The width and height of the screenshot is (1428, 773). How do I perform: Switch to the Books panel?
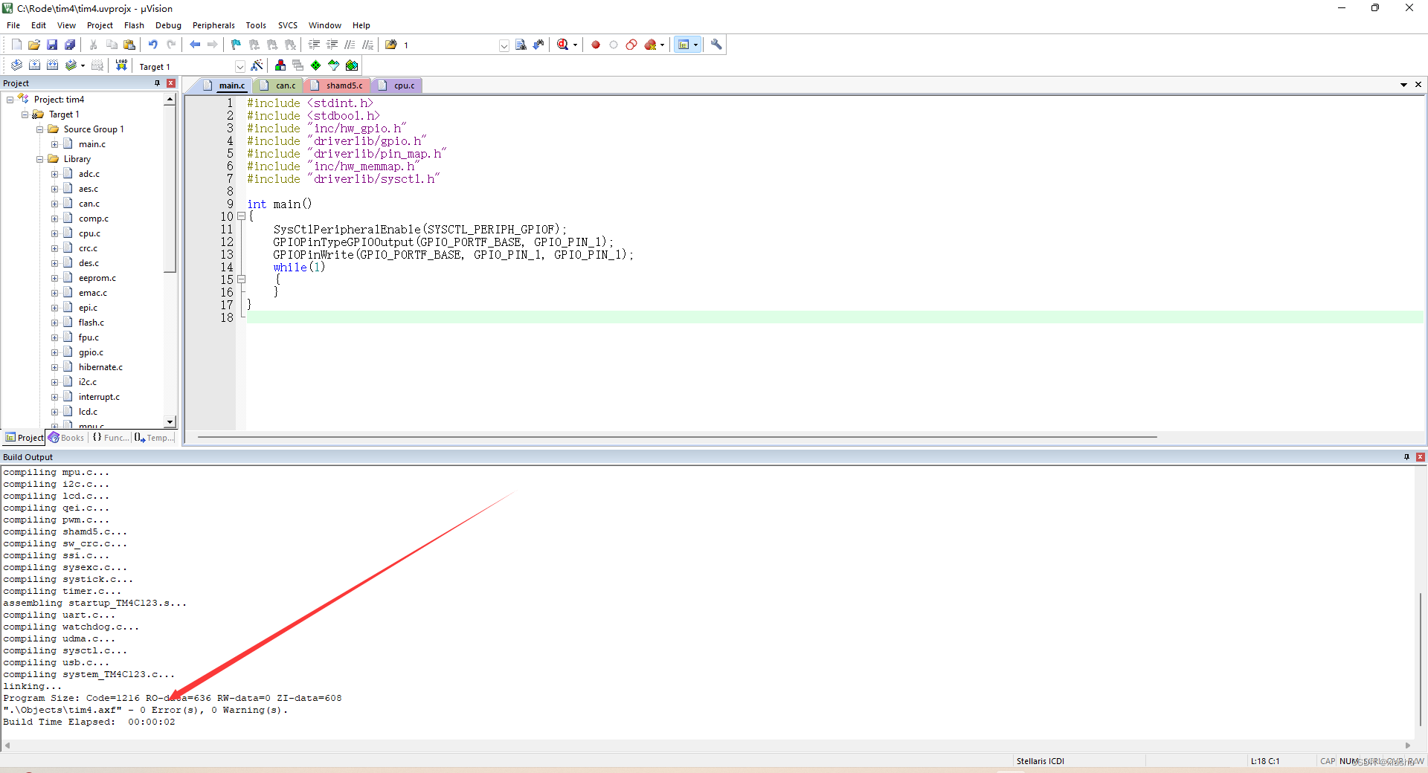[x=66, y=437]
